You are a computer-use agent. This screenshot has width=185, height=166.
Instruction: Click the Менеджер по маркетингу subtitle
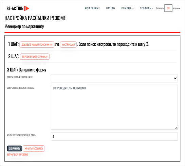(24, 27)
